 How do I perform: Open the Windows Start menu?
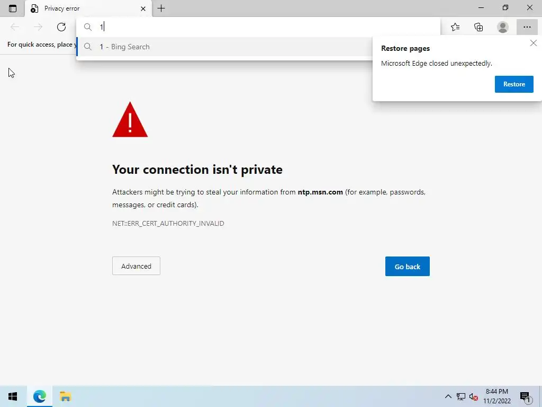(x=13, y=396)
